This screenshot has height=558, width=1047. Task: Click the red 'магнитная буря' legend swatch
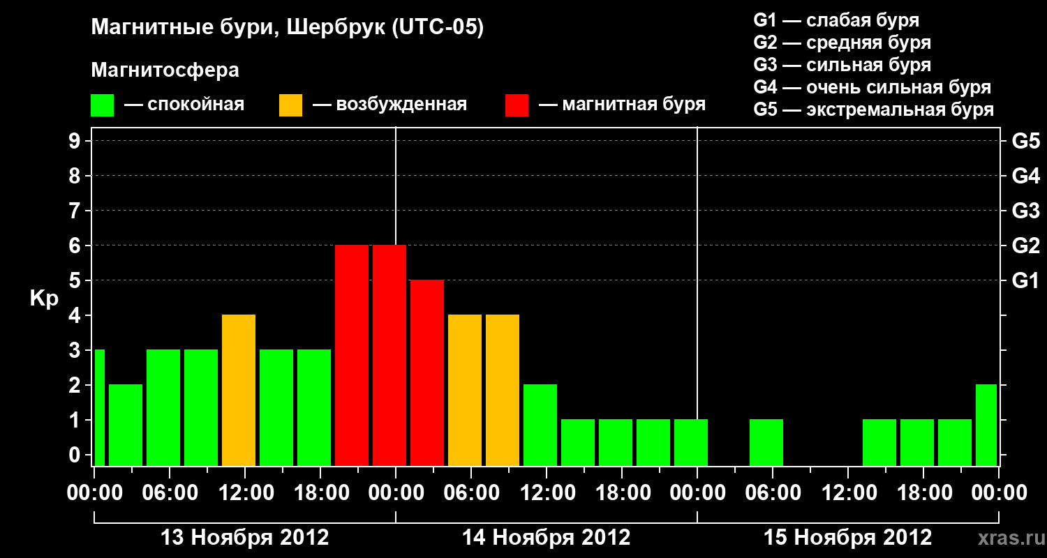pos(517,105)
